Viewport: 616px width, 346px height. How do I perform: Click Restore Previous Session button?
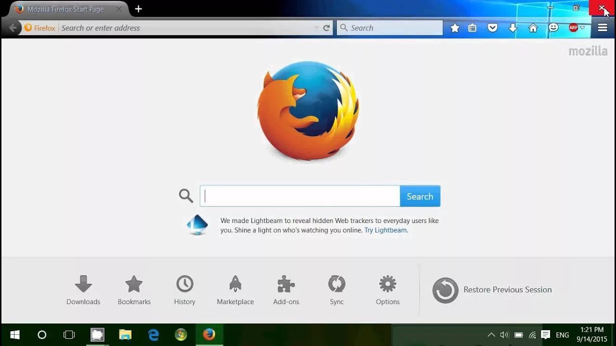(492, 290)
